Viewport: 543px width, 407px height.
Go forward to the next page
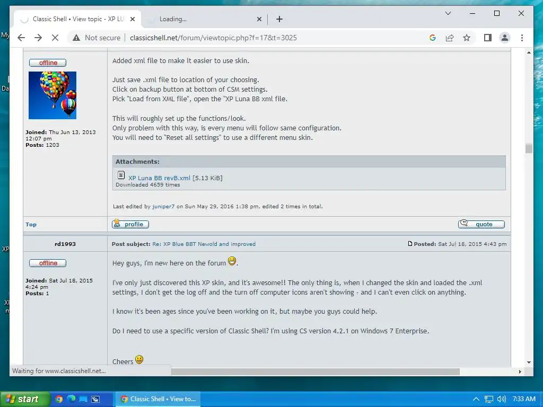(38, 38)
